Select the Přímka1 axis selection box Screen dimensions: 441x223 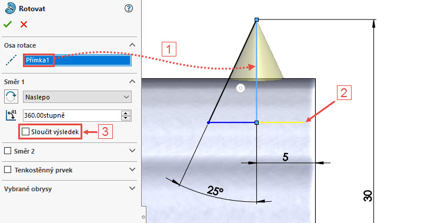[77, 60]
